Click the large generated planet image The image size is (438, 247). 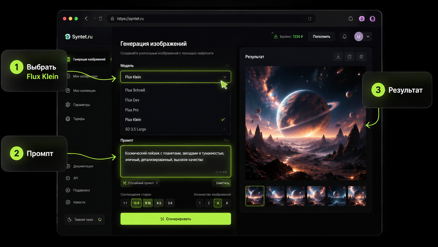pyautogui.click(x=306, y=123)
